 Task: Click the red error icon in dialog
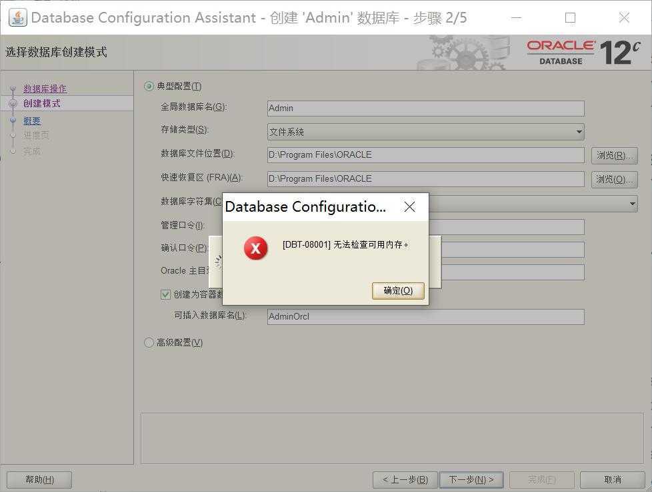click(256, 248)
